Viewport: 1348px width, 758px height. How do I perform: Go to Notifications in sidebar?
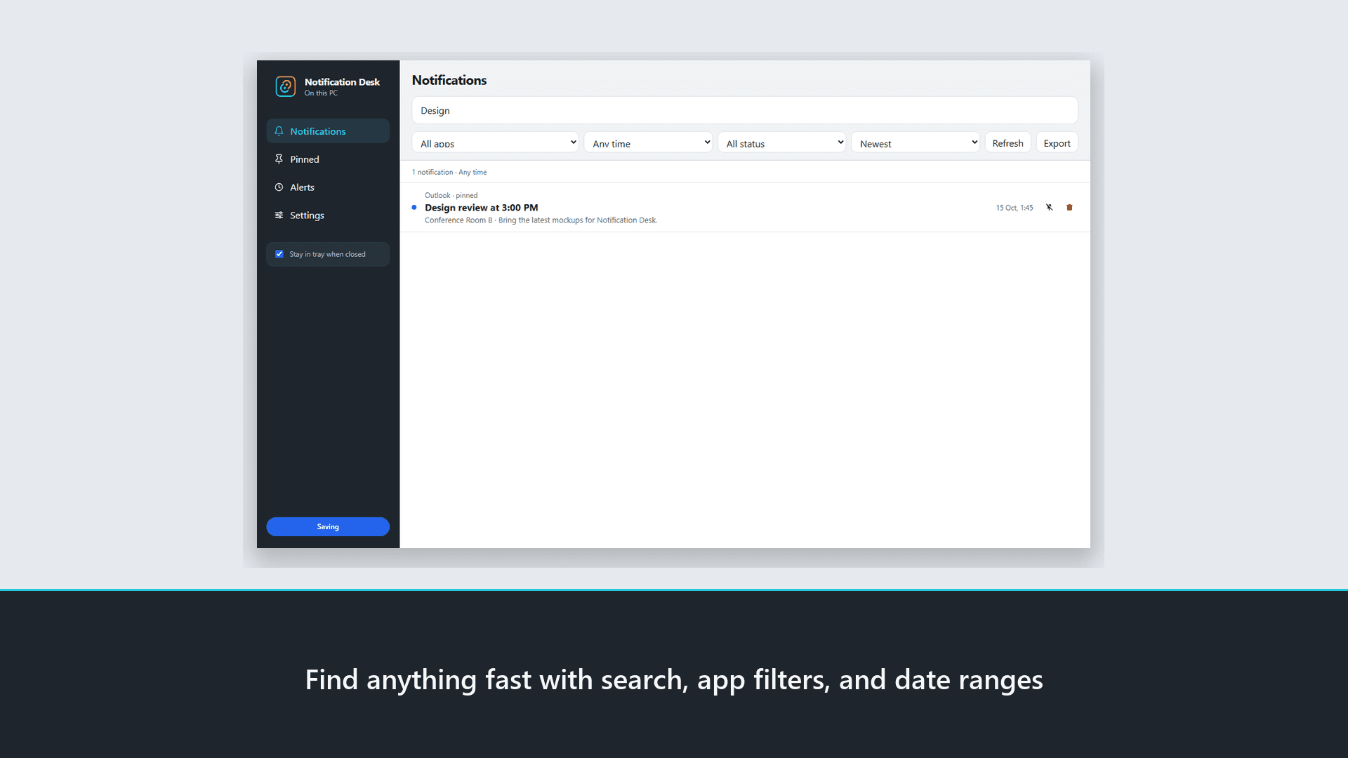pyautogui.click(x=328, y=131)
